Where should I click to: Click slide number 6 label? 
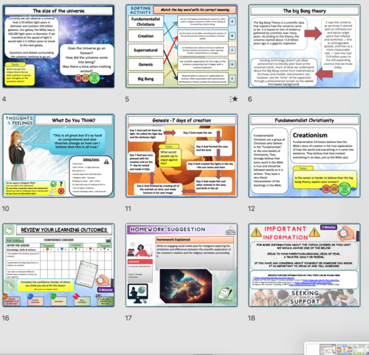click(x=250, y=99)
